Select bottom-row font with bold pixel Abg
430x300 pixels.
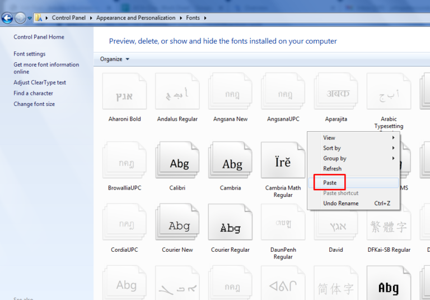(389, 283)
